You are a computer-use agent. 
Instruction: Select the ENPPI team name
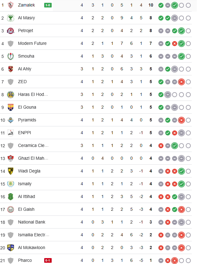(x=25, y=133)
